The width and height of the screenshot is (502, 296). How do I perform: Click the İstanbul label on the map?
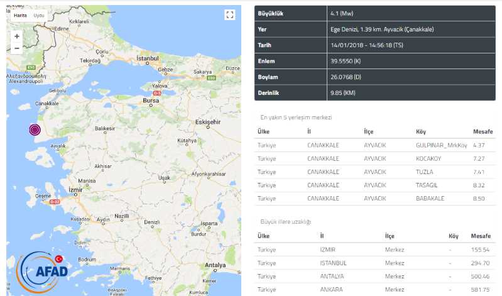(149, 58)
